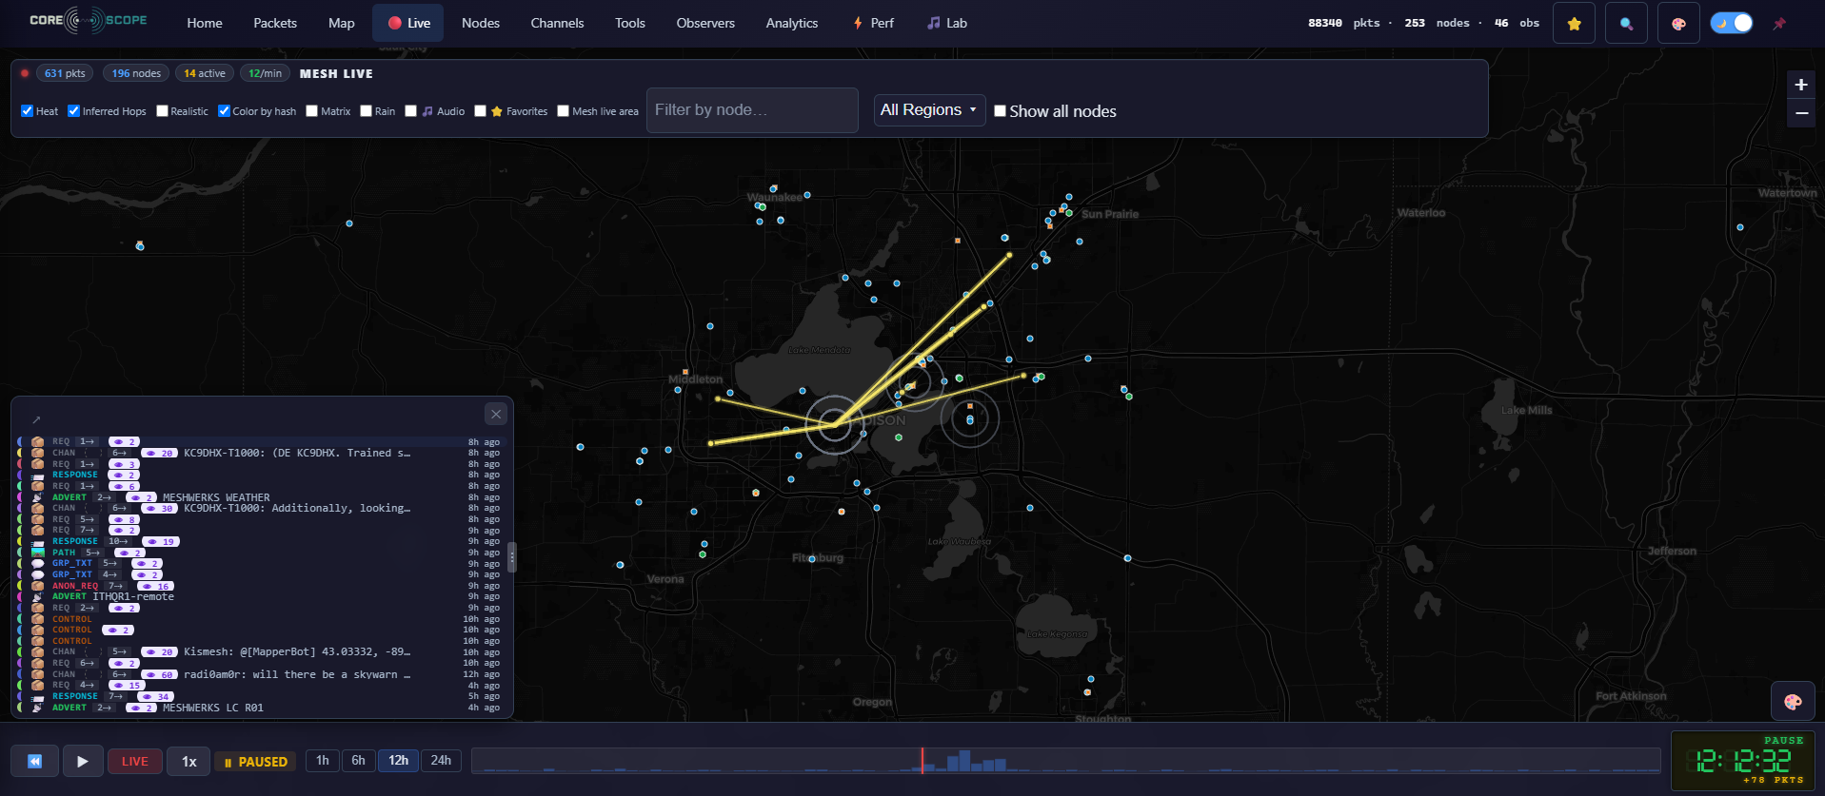Open the All Regions dropdown

tap(929, 110)
